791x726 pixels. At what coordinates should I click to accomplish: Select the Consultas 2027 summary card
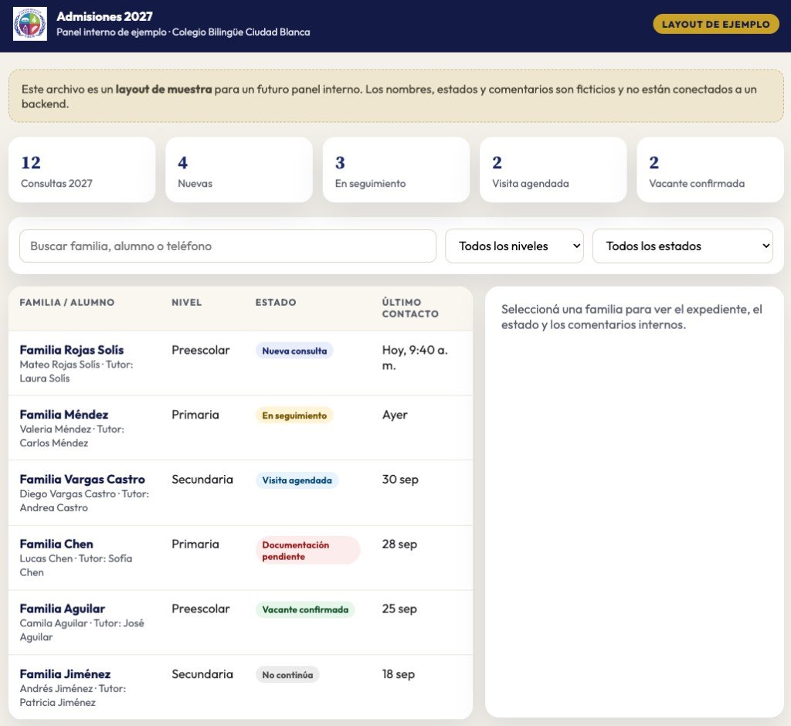click(82, 169)
